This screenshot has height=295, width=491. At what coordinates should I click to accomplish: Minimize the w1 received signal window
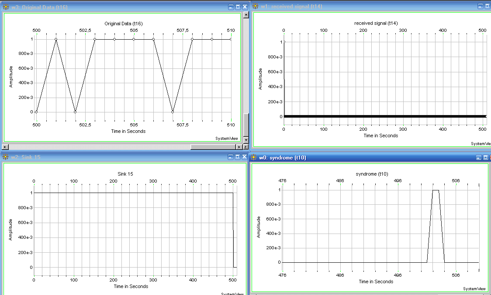tap(481, 6)
